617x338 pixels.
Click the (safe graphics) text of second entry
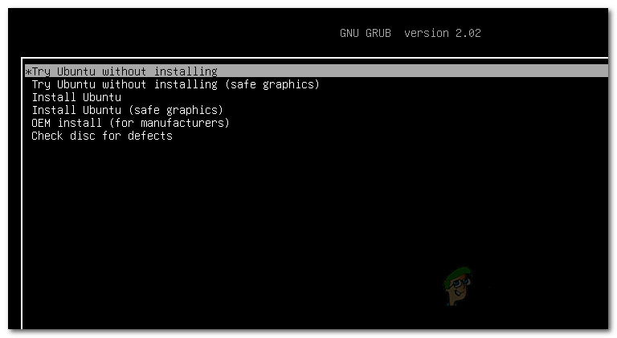pos(272,84)
